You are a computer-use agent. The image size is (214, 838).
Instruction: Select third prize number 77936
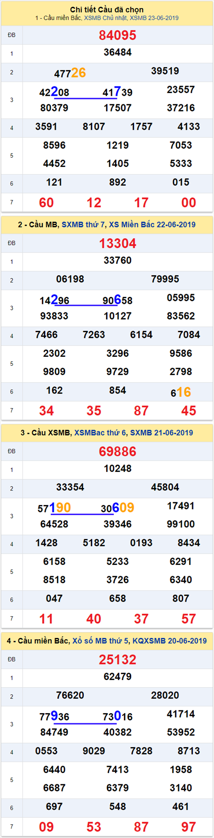(x=54, y=717)
